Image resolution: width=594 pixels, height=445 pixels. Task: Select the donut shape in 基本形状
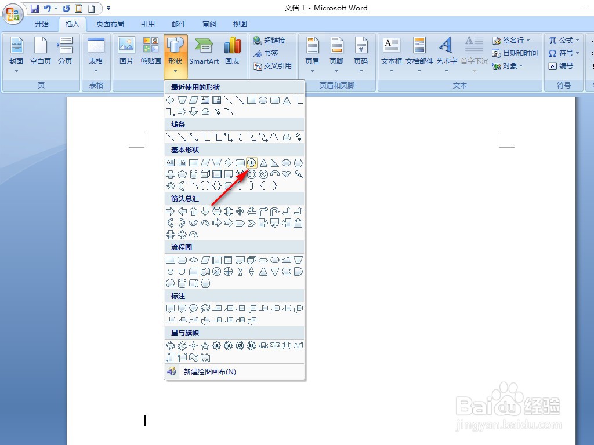click(x=252, y=174)
